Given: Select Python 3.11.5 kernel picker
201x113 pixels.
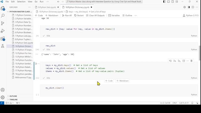Looking at the screenshot, I should [191, 15].
